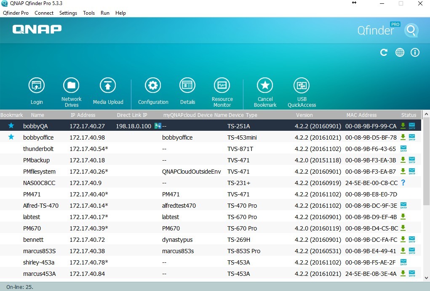Click the globe language icon

(x=400, y=53)
